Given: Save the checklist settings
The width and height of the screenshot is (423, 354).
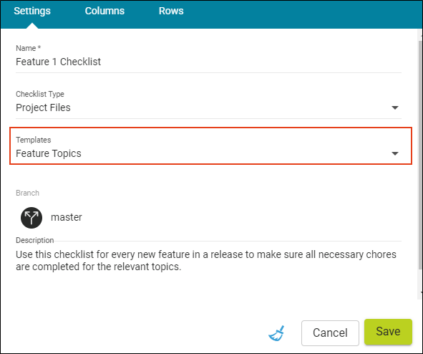Looking at the screenshot, I should [x=388, y=332].
